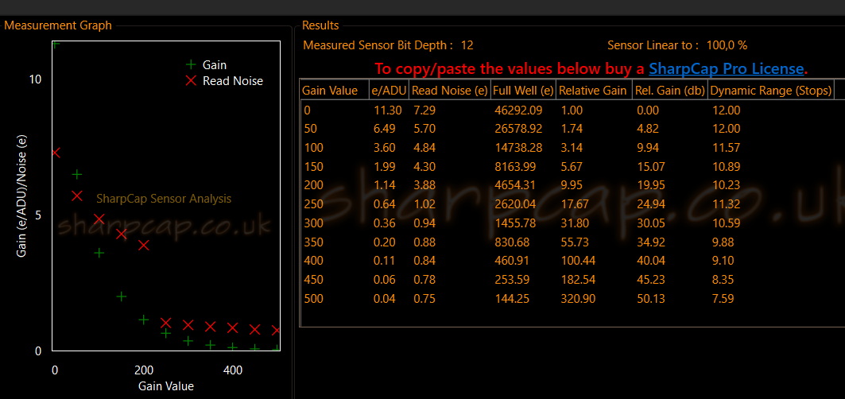Click read noise value 7.29

pyautogui.click(x=424, y=110)
